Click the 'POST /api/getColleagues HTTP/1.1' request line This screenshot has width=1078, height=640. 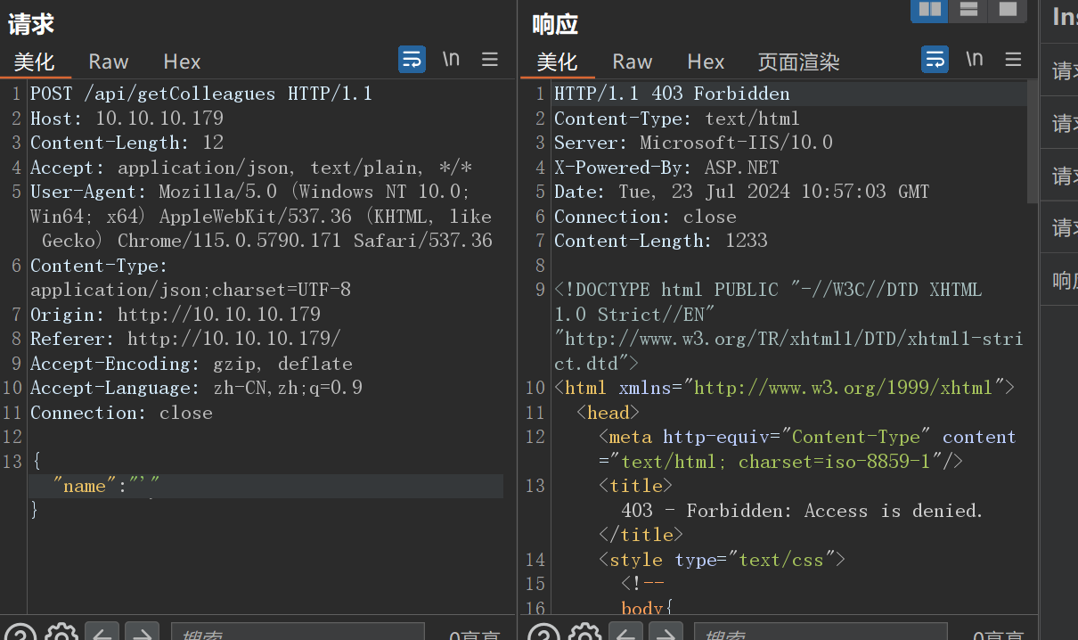(201, 94)
